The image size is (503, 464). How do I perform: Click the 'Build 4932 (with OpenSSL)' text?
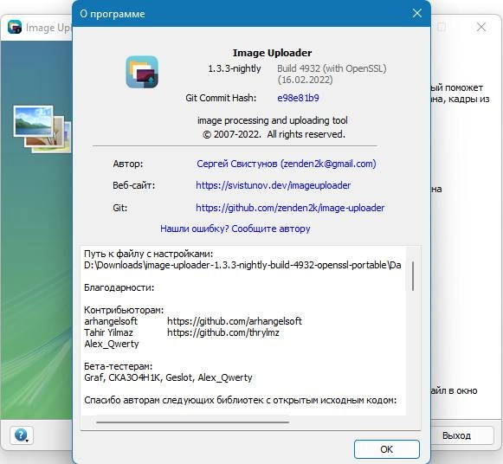click(332, 68)
